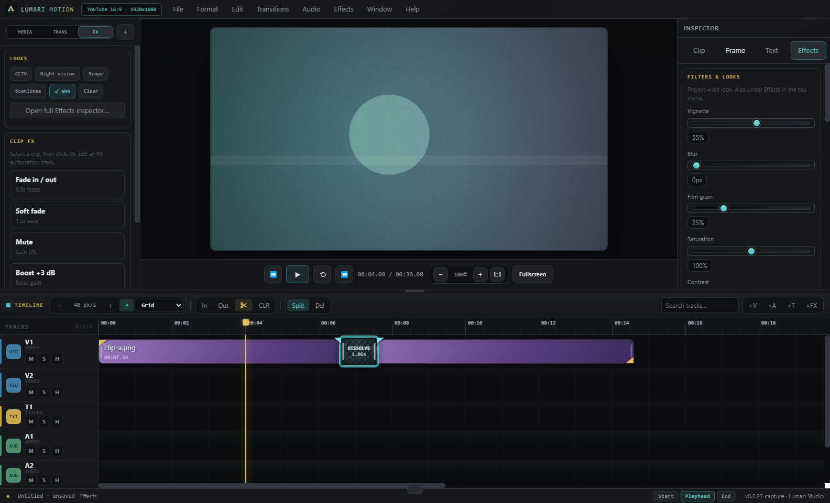This screenshot has height=503, width=830.
Task: Clear all looks
Action: point(91,91)
